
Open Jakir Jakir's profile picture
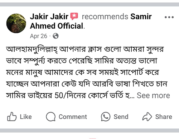pos(16,23)
